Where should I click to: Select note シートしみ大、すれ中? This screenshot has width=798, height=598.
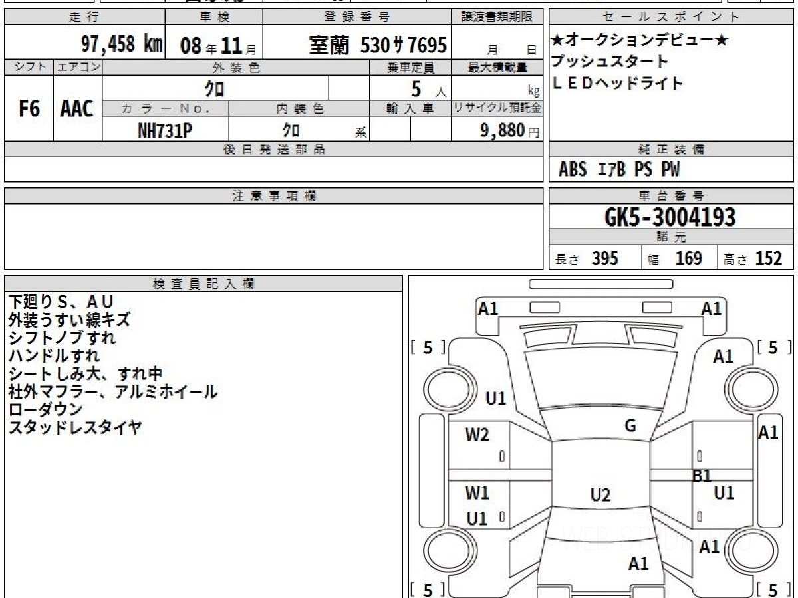[x=85, y=374]
